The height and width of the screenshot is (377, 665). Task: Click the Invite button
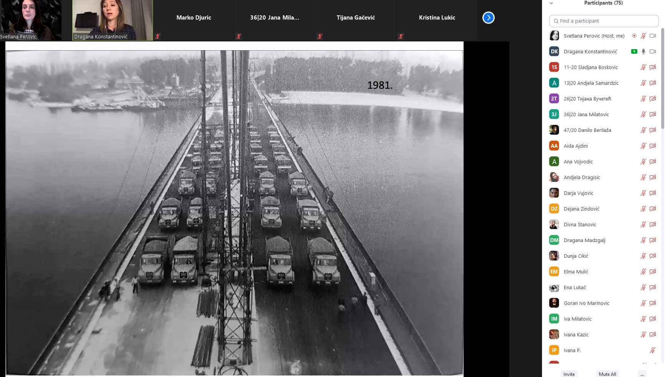pyautogui.click(x=569, y=374)
